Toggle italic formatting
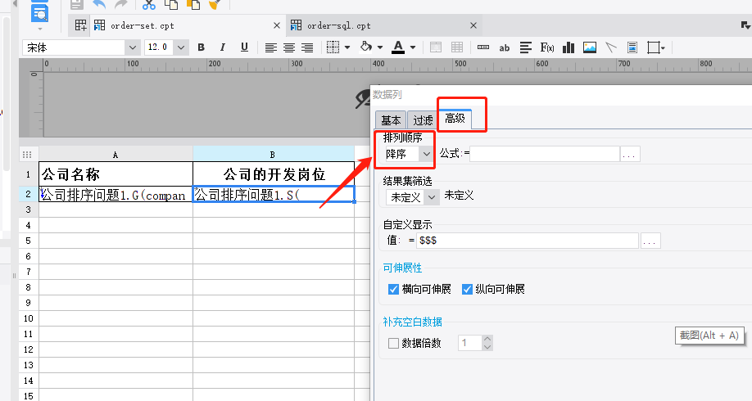752x401 pixels. coord(223,47)
